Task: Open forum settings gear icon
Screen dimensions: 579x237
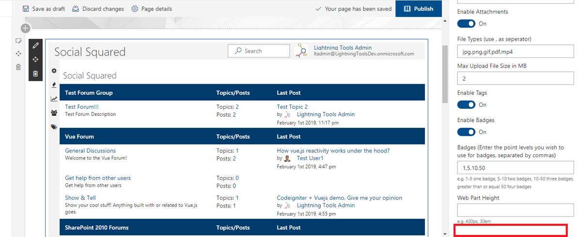Action: 54,71
